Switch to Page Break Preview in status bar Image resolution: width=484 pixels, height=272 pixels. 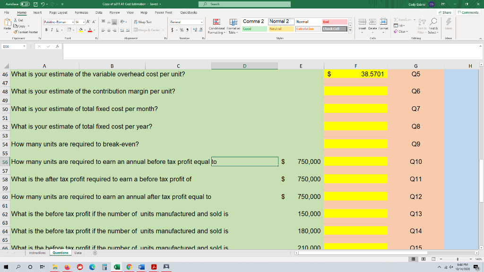tap(433, 259)
